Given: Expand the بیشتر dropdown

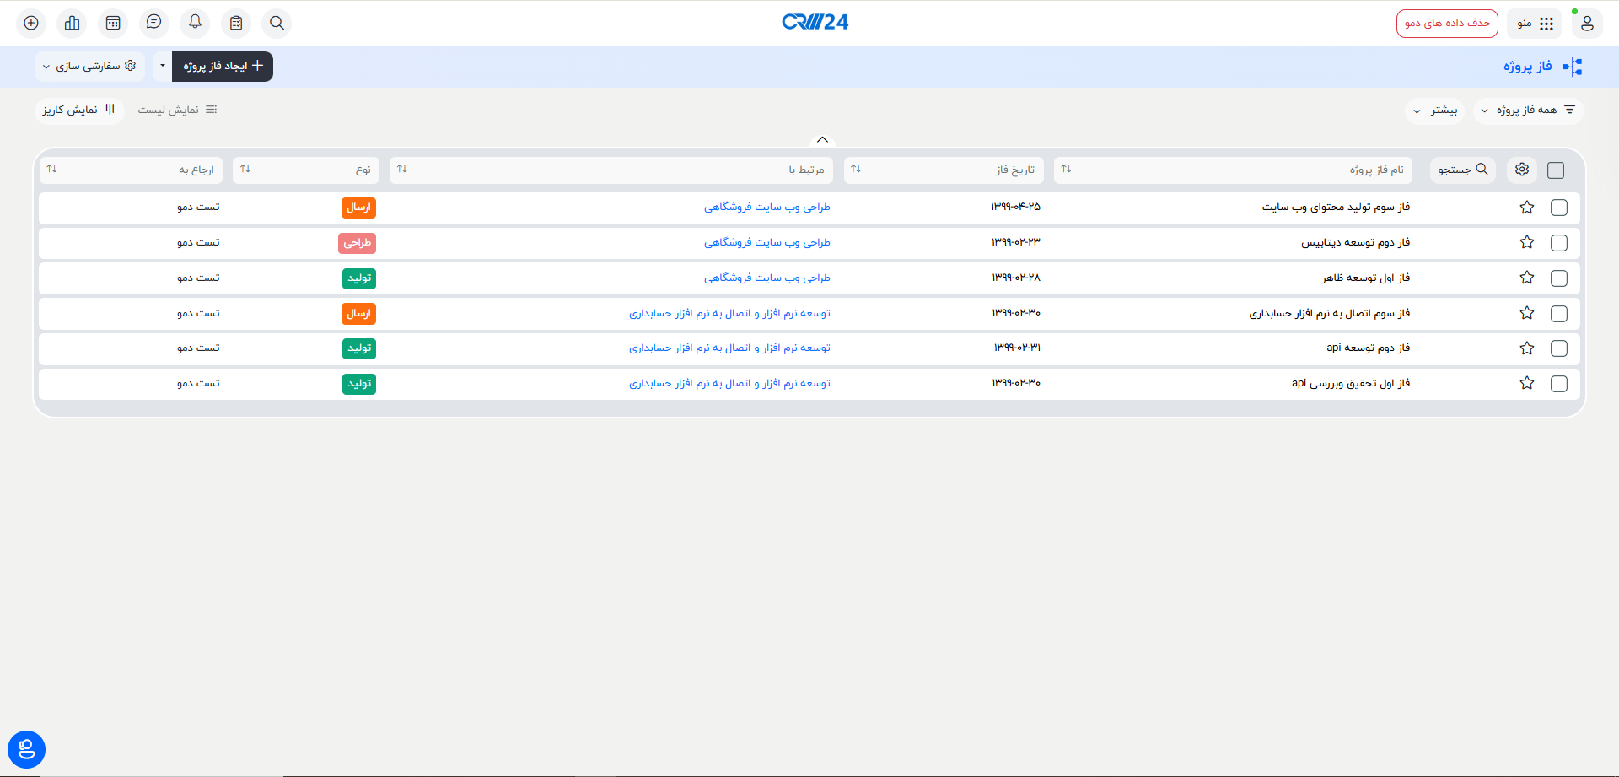Looking at the screenshot, I should [x=1434, y=111].
